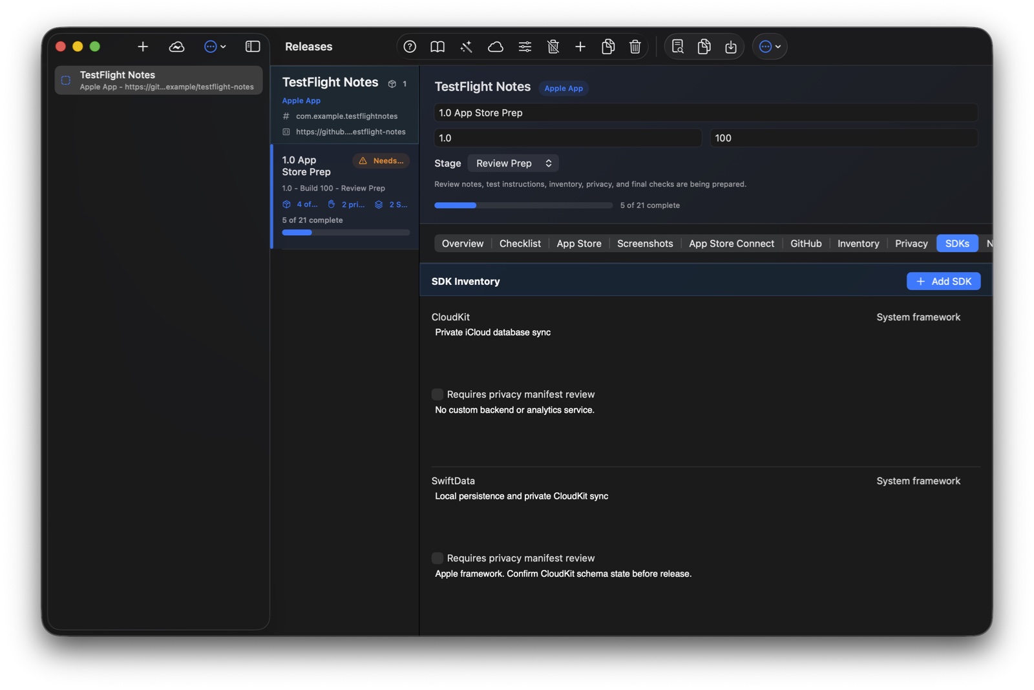Open the Screenshots tab
1034x690 pixels.
pos(645,244)
